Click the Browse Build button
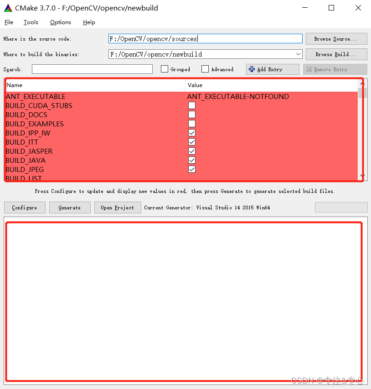 336,54
